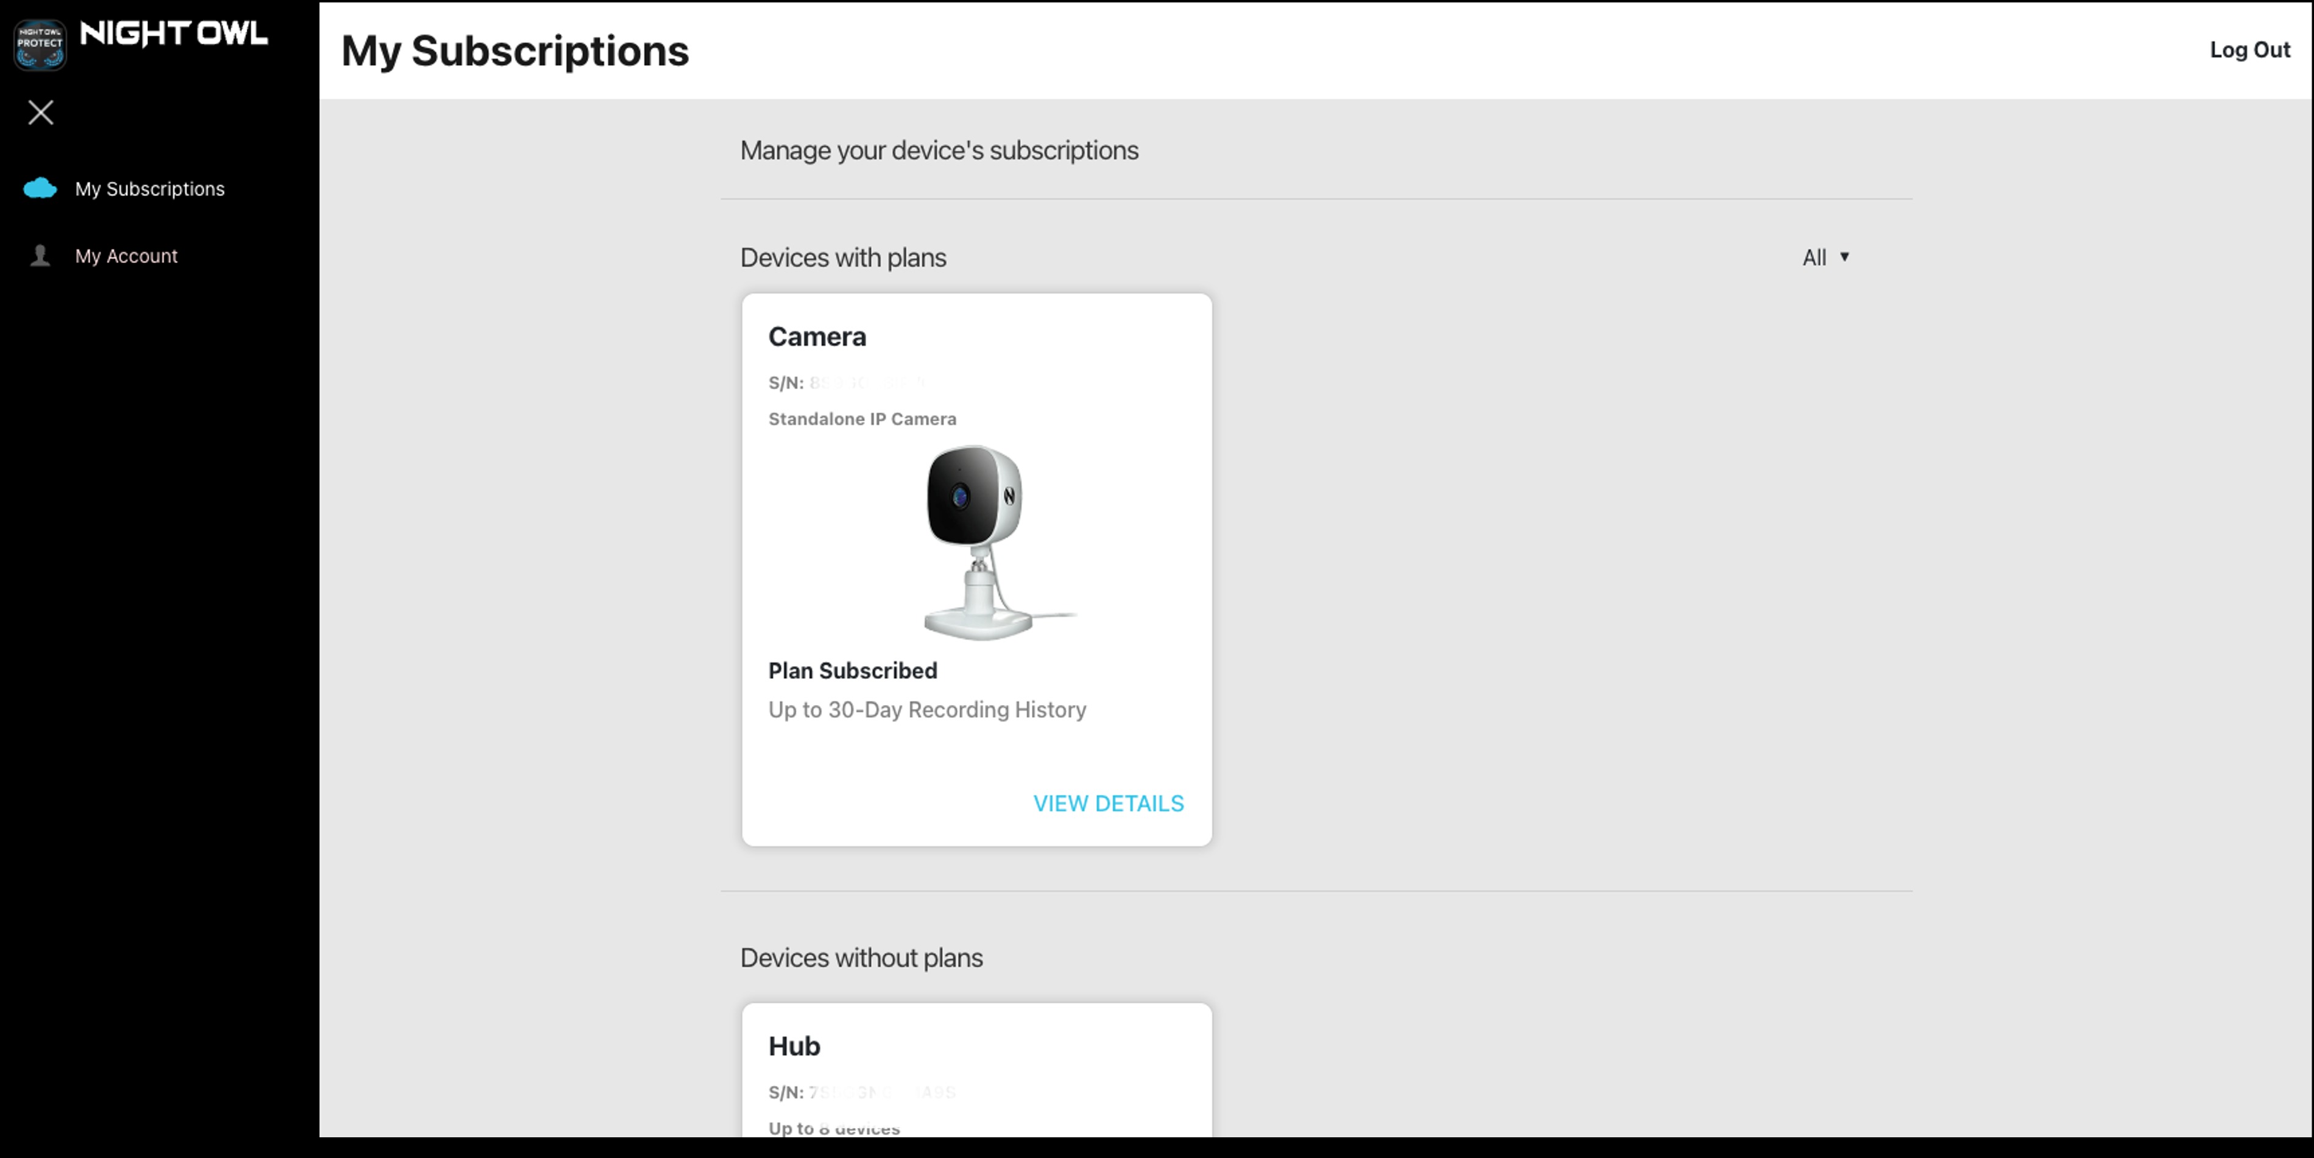This screenshot has height=1158, width=2314.
Task: Open My Account from the sidebar
Action: click(x=125, y=255)
